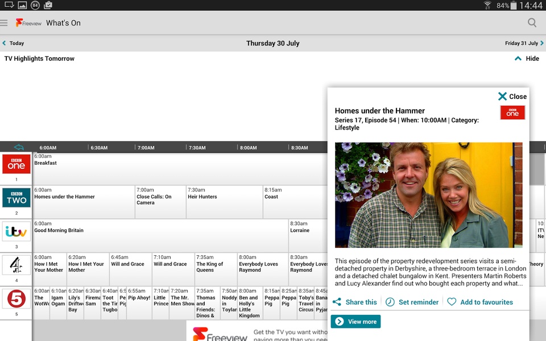This screenshot has height=341, width=546.
Task: Open the 84 badge notification icon
Action: click(x=35, y=5)
